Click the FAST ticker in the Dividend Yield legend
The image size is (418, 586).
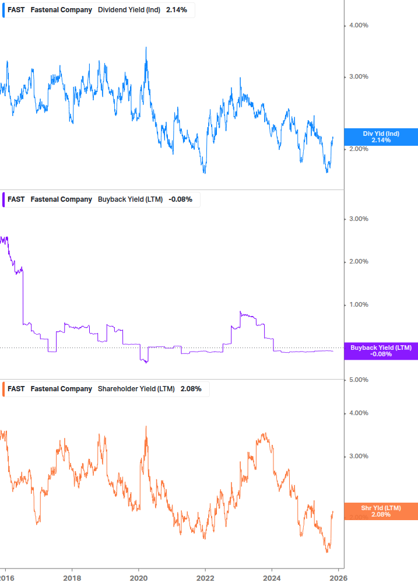[16, 10]
